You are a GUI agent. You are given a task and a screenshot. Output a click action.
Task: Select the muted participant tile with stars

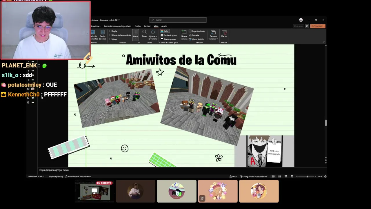218,191
